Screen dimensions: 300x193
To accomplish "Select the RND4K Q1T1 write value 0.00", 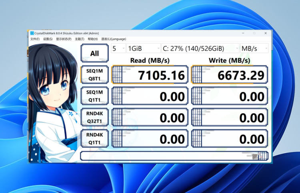I will (230, 139).
